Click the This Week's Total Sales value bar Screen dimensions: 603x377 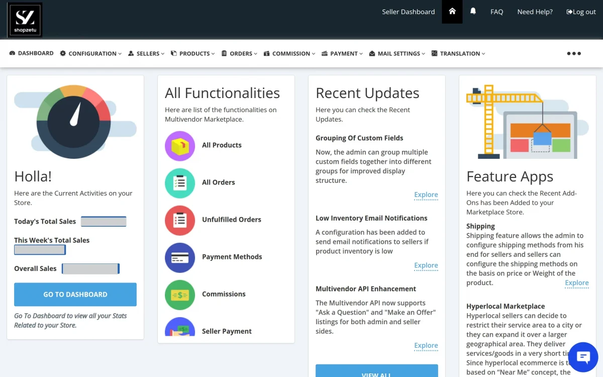tap(40, 250)
